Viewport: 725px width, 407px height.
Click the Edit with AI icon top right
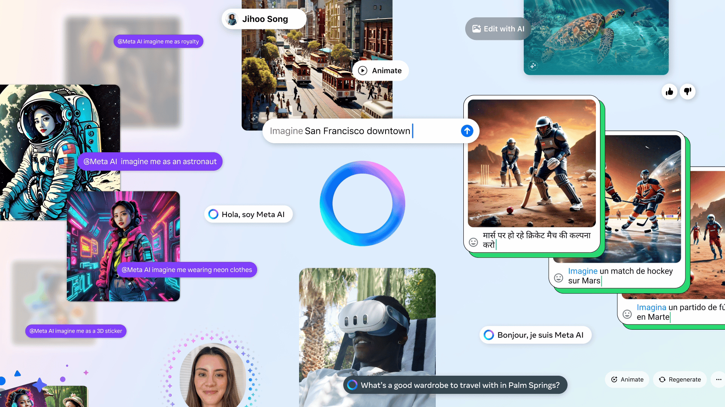point(476,28)
